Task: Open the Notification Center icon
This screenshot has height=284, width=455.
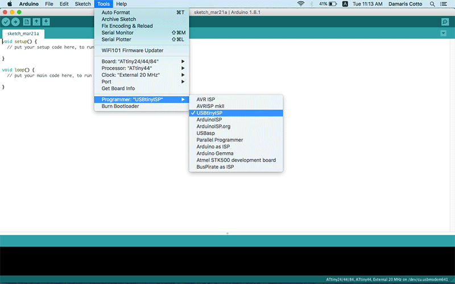Action: coord(444,4)
